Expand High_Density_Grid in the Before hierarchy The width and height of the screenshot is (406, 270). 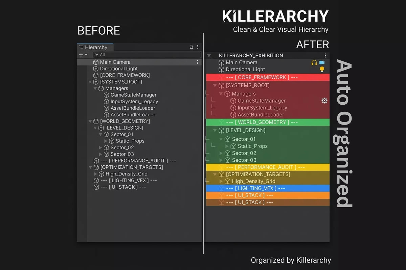(95, 174)
